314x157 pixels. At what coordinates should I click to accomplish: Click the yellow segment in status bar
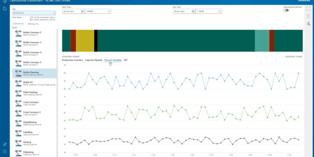[85, 41]
